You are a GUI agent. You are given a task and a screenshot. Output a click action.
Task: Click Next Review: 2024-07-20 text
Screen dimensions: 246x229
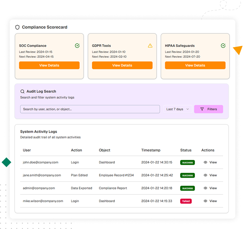(x=182, y=57)
